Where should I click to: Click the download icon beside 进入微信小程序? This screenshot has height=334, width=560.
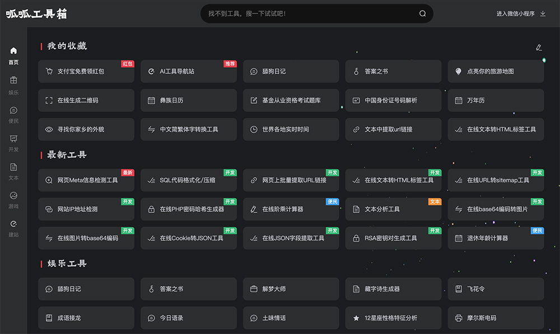[x=543, y=13]
